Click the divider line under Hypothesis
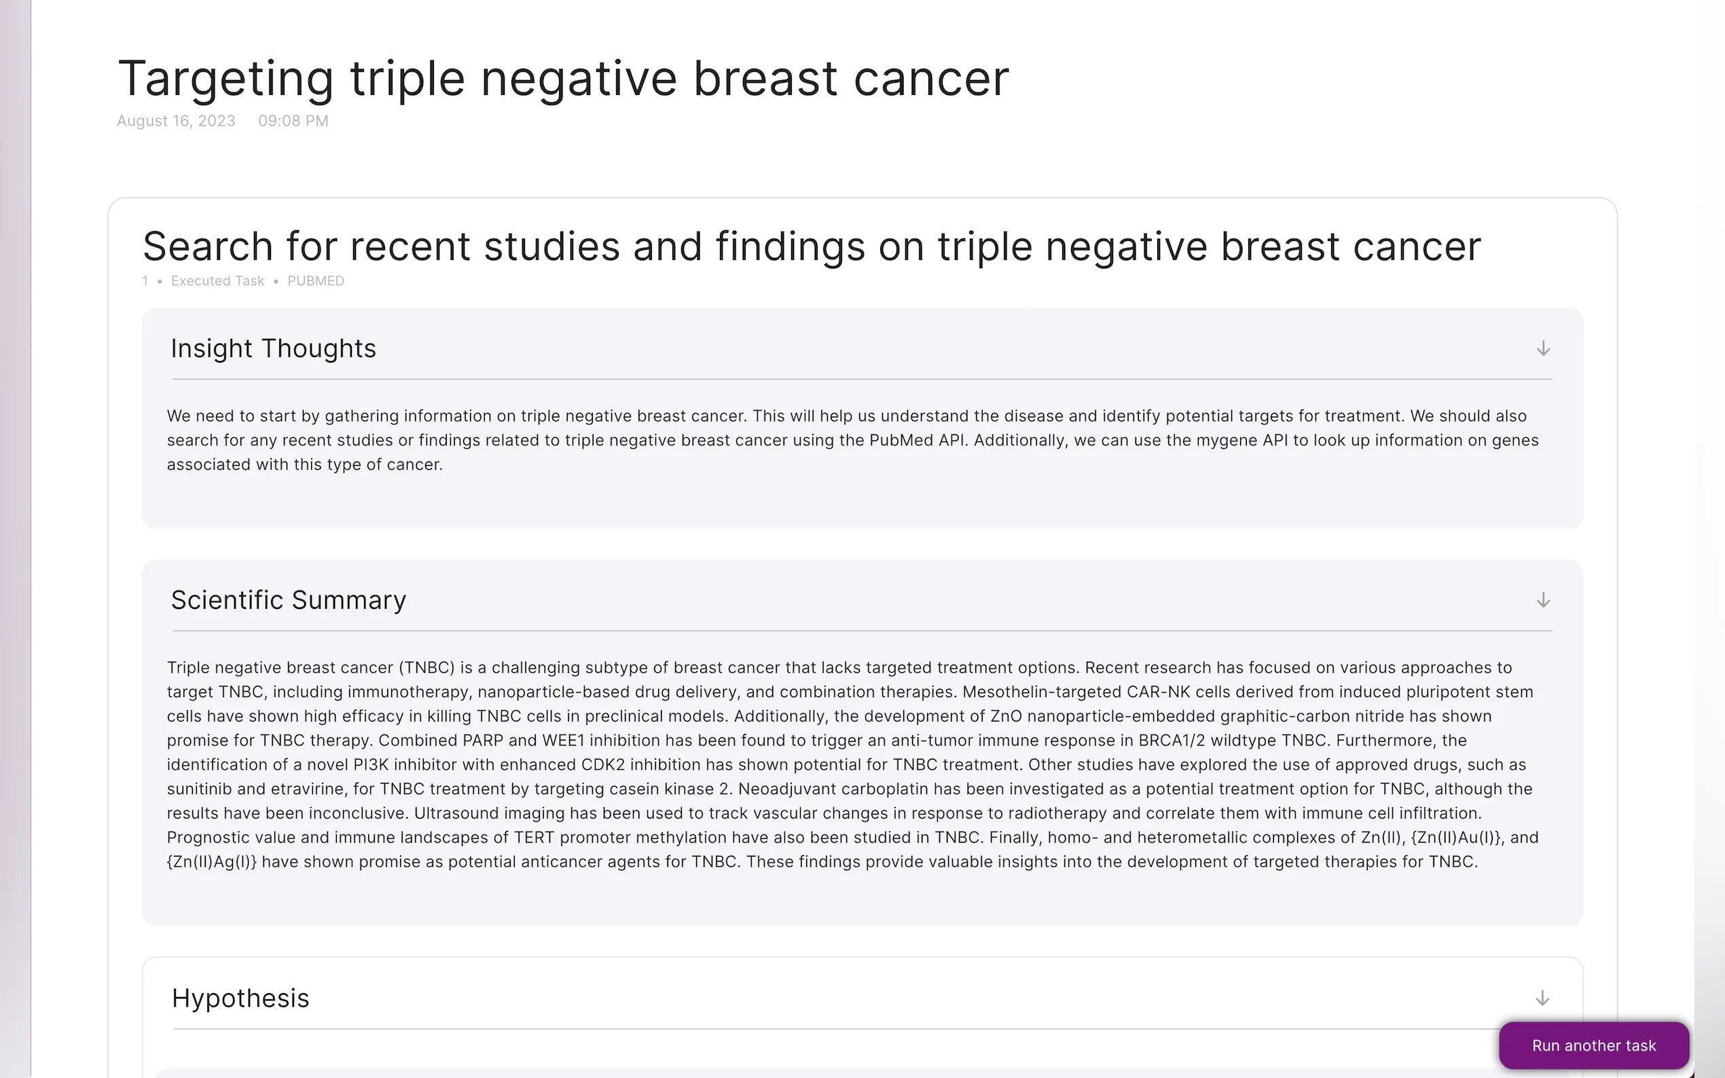Viewport: 1725px width, 1078px height. point(835,1029)
